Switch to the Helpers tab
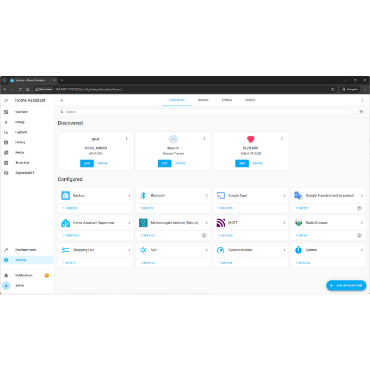The height and width of the screenshot is (370, 370). tap(250, 100)
